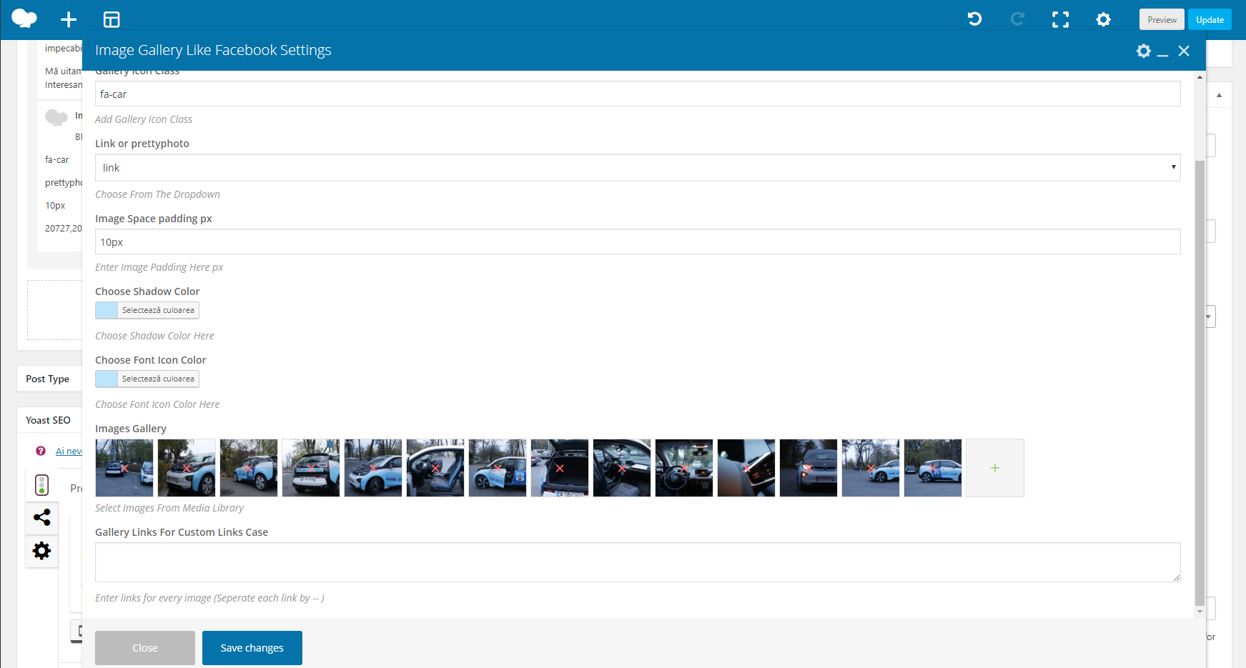Remove the first gallery image thumbnail
This screenshot has height=668, width=1246.
point(124,469)
